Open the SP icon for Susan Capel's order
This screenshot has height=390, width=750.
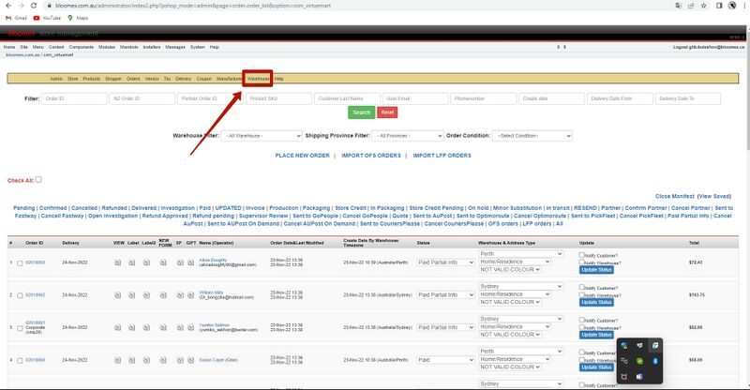tap(180, 360)
